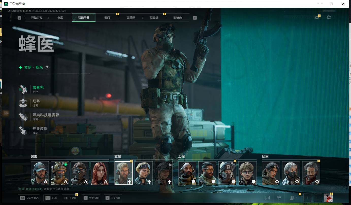The height and width of the screenshot is (205, 351).
Task: Click the E next-tab key icon
Action: click(x=195, y=18)
